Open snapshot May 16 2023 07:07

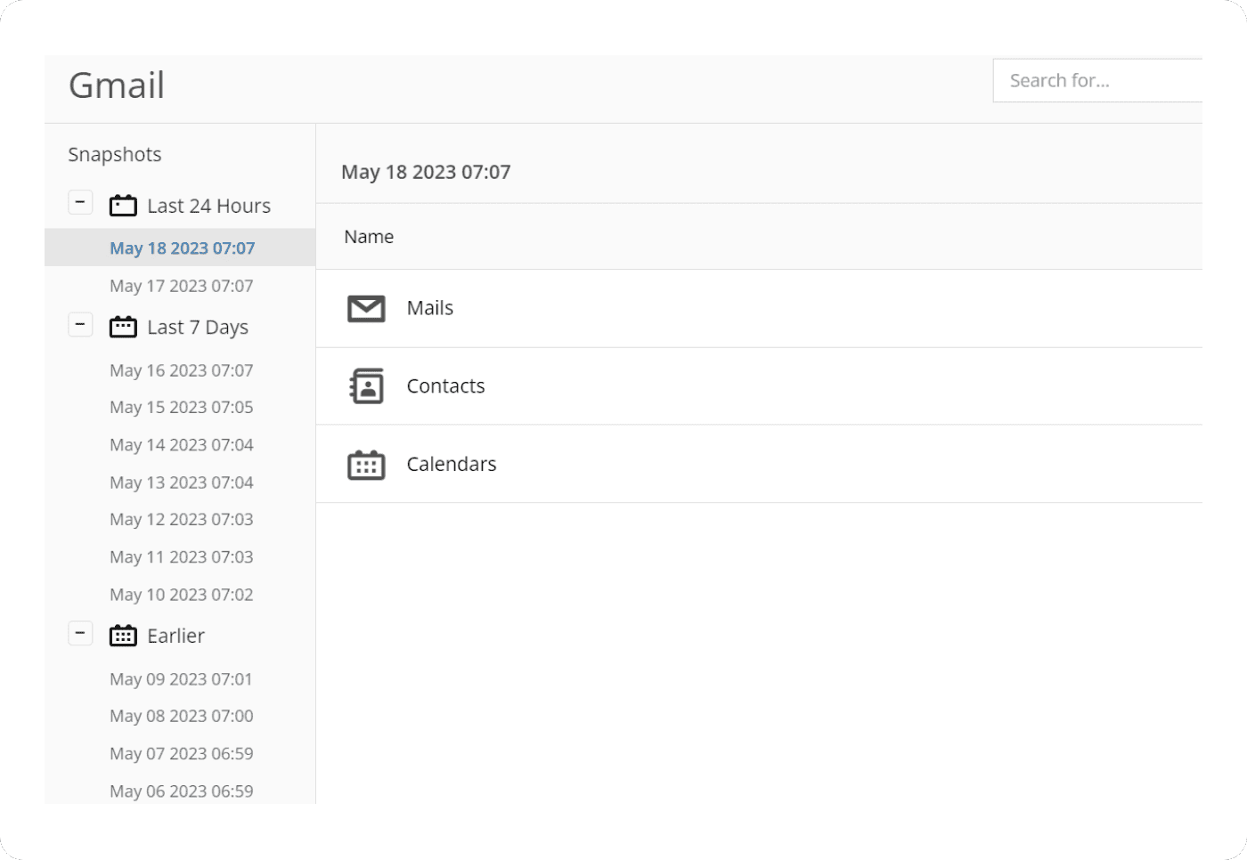[x=182, y=370]
